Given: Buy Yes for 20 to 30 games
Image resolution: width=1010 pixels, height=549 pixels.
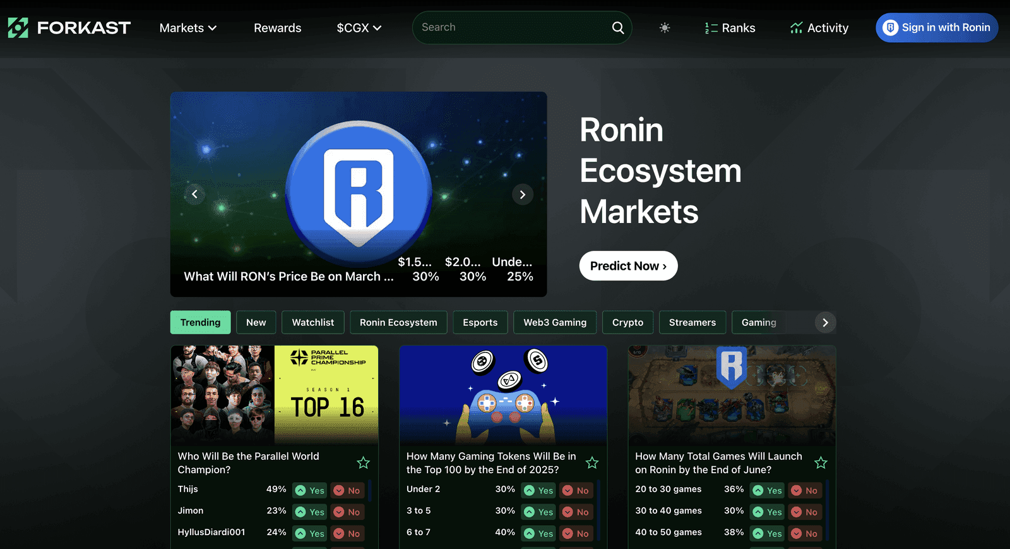Looking at the screenshot, I should [767, 490].
